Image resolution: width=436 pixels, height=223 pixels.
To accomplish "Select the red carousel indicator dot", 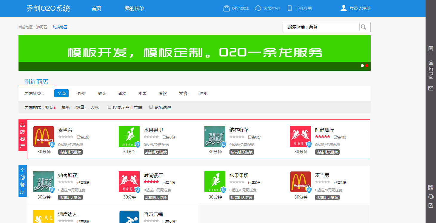I will coord(367,65).
